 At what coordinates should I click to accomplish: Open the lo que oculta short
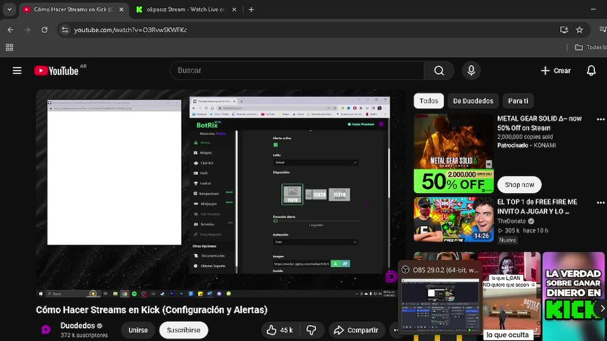point(509,296)
